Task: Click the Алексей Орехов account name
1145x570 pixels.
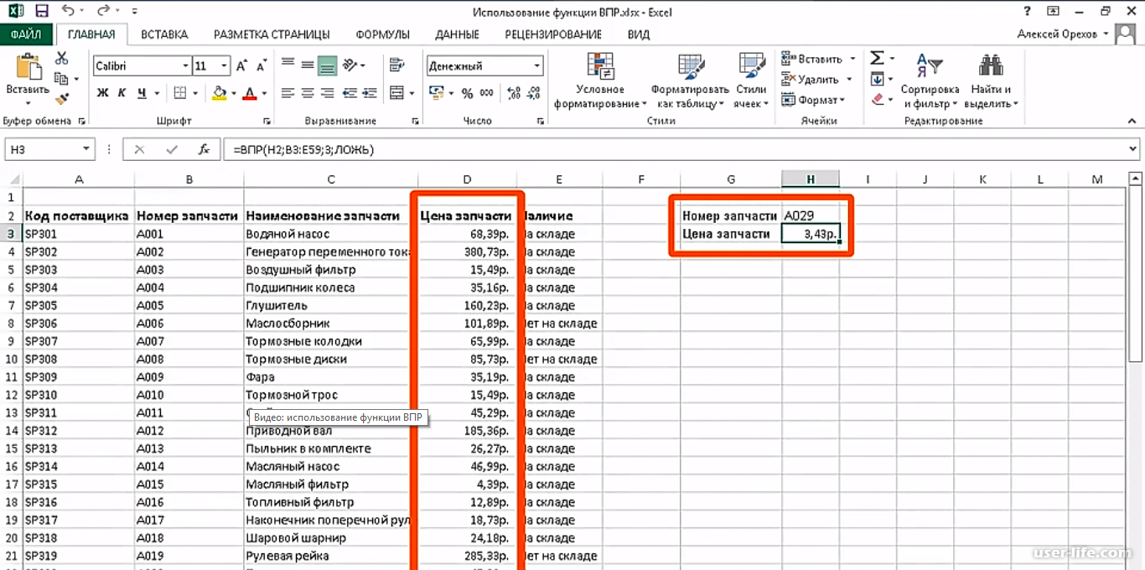Action: click(x=1057, y=34)
